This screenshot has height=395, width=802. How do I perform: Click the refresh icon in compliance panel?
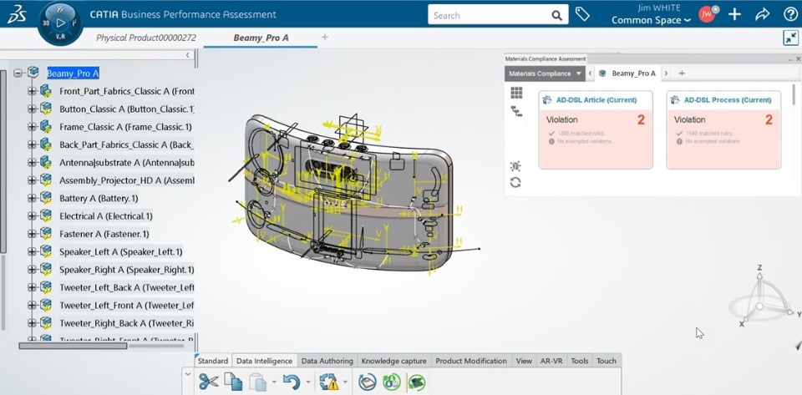click(515, 182)
